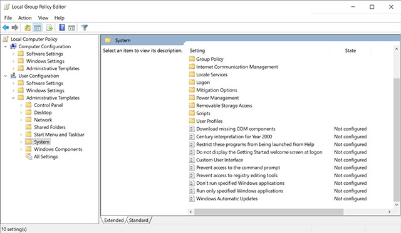The height and width of the screenshot is (233, 401).
Task: Open the File menu
Action: [x=8, y=18]
